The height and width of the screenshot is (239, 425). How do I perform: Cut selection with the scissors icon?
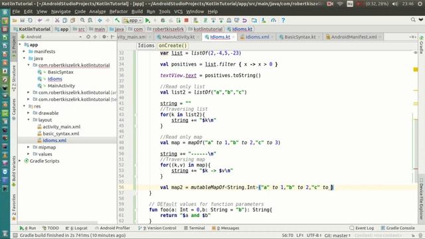tap(57, 21)
